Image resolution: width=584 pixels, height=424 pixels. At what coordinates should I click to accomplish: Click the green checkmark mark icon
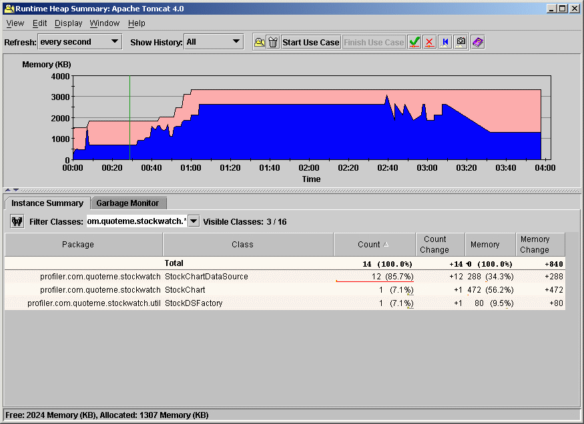point(414,42)
